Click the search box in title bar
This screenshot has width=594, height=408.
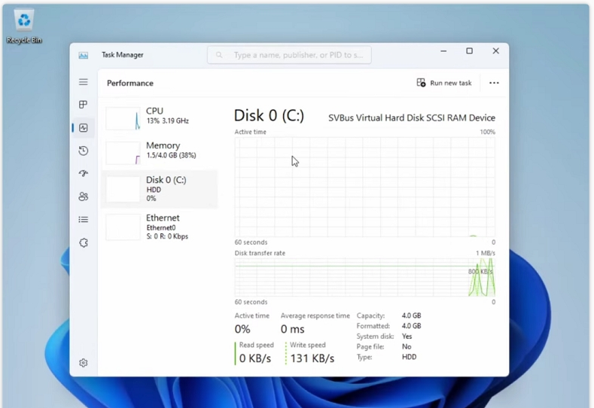[289, 55]
